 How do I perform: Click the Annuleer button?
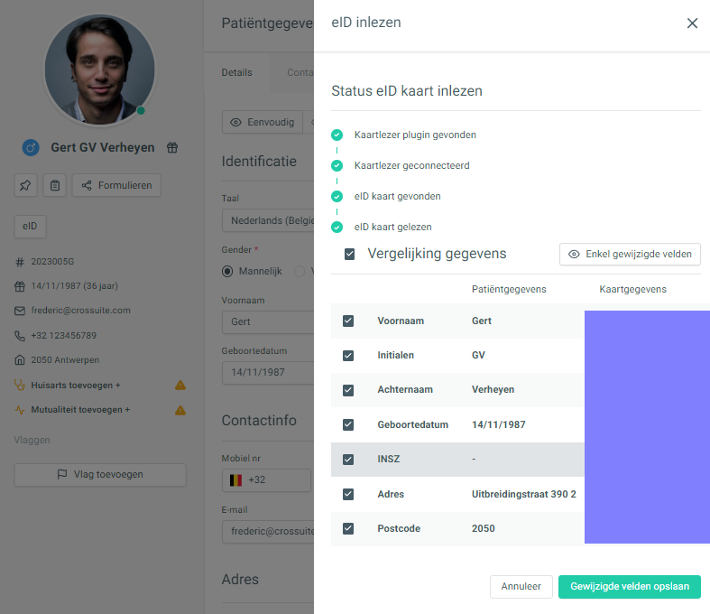pyautogui.click(x=521, y=586)
